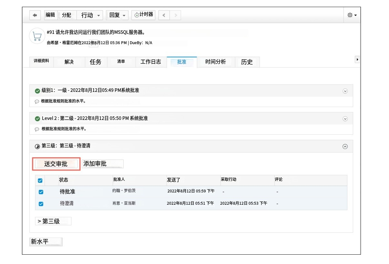Click the settings gear icon
The image size is (389, 264).
(352, 15)
